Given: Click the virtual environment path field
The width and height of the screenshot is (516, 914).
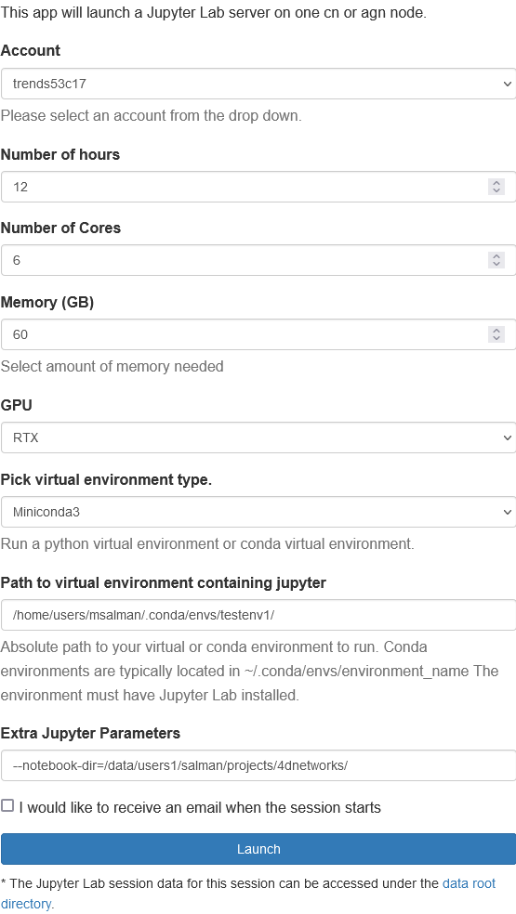Looking at the screenshot, I should tap(258, 615).
